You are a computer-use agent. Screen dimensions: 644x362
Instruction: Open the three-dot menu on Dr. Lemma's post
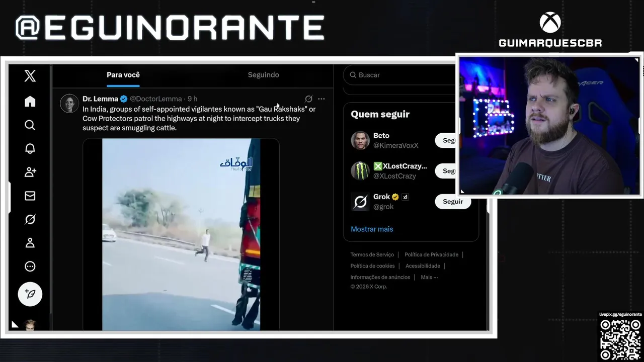[321, 99]
